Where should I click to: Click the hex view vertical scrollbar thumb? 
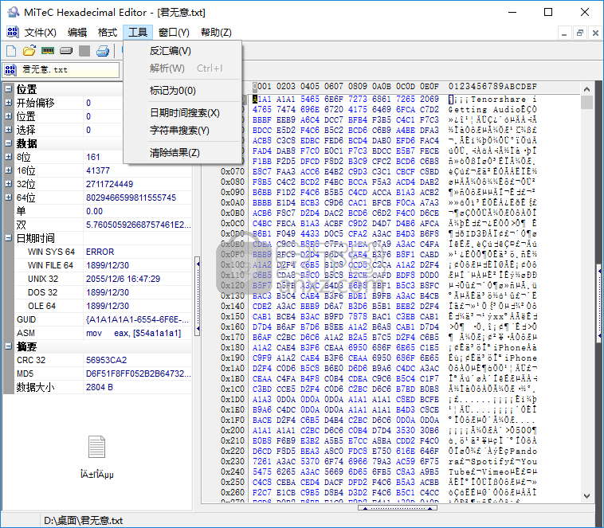(x=586, y=103)
